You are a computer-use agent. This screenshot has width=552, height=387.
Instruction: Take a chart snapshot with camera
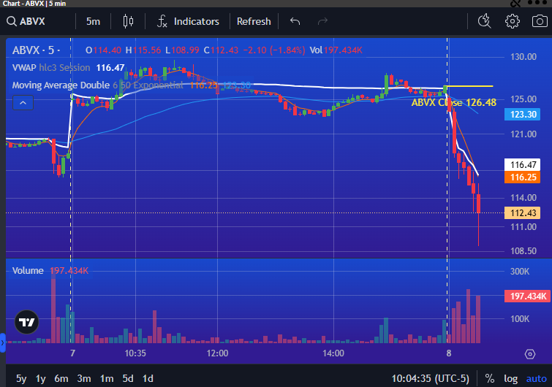click(540, 21)
